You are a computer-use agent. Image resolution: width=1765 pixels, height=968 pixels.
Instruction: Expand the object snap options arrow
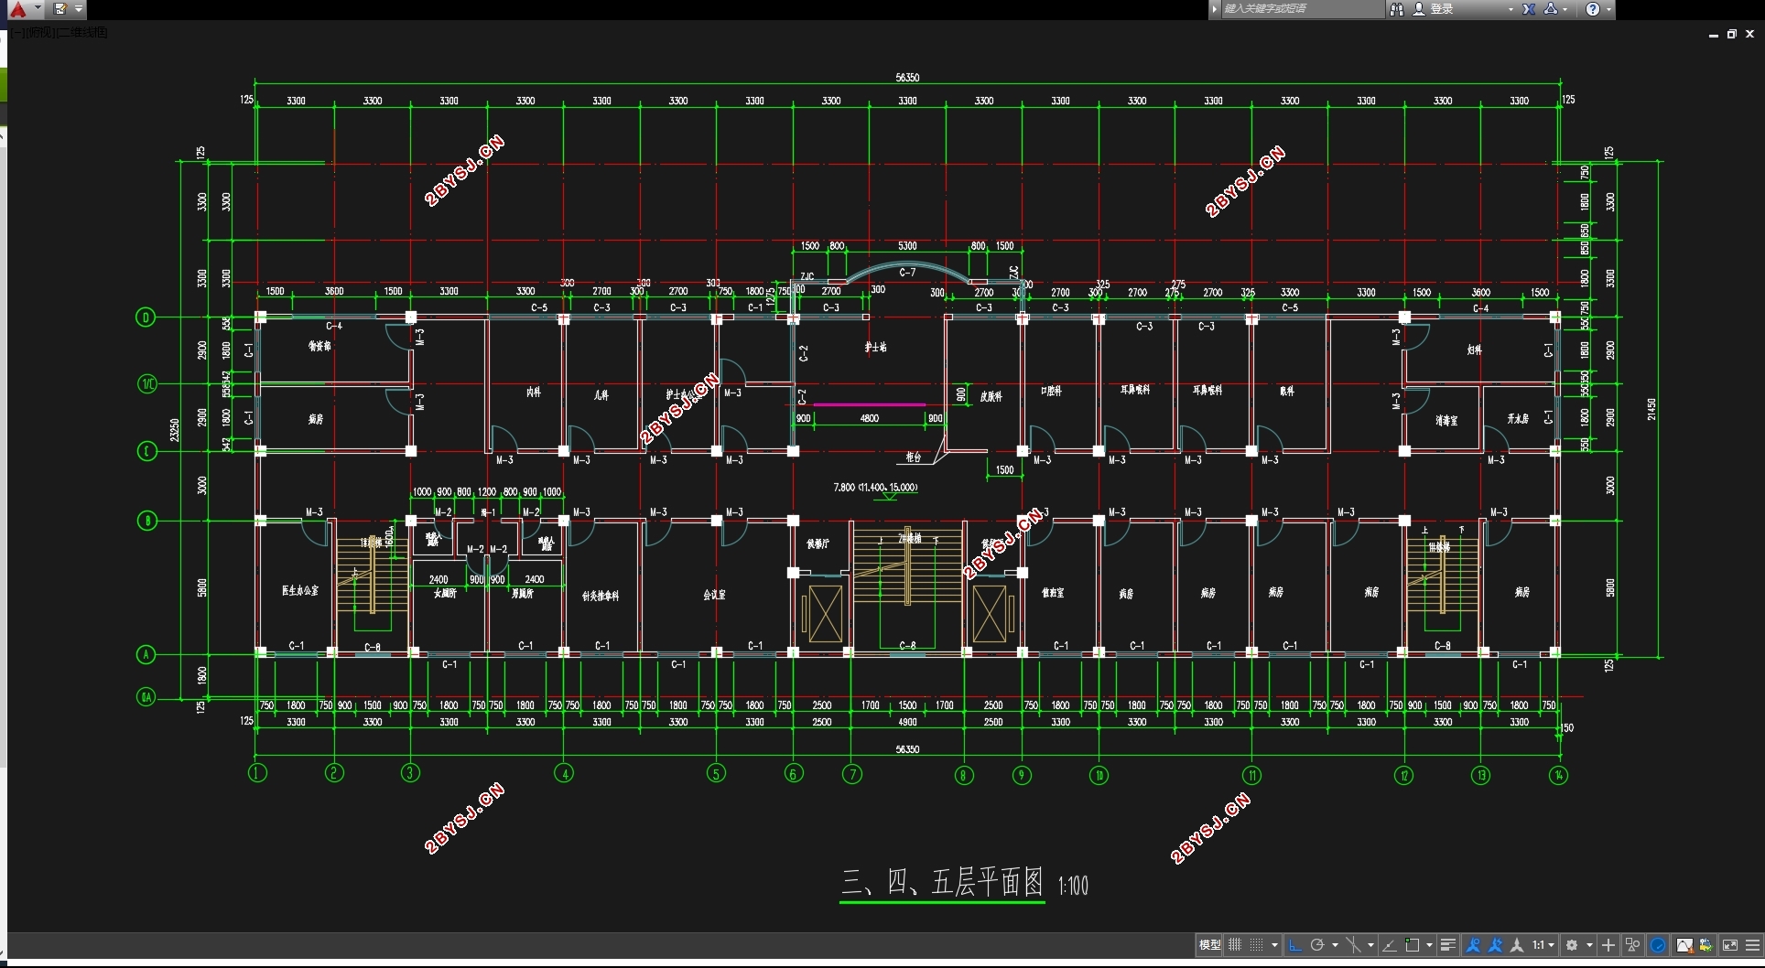tap(1429, 945)
